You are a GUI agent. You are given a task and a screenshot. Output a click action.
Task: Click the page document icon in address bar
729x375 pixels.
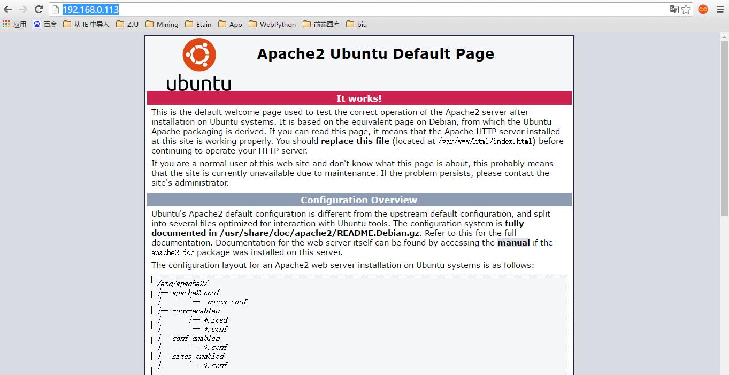tap(55, 9)
